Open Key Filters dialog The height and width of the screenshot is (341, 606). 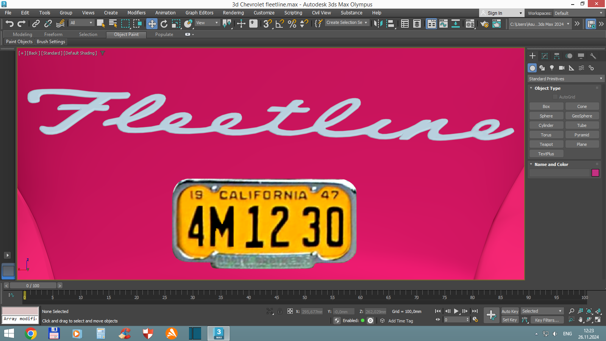[x=547, y=320]
